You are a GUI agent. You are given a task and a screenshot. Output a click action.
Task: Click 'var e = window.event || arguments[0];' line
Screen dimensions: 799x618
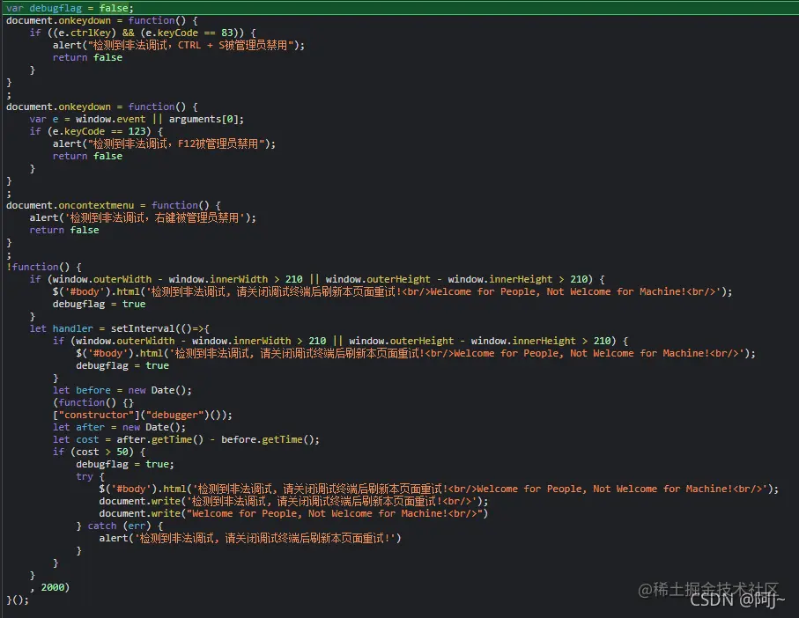pyautogui.click(x=137, y=119)
